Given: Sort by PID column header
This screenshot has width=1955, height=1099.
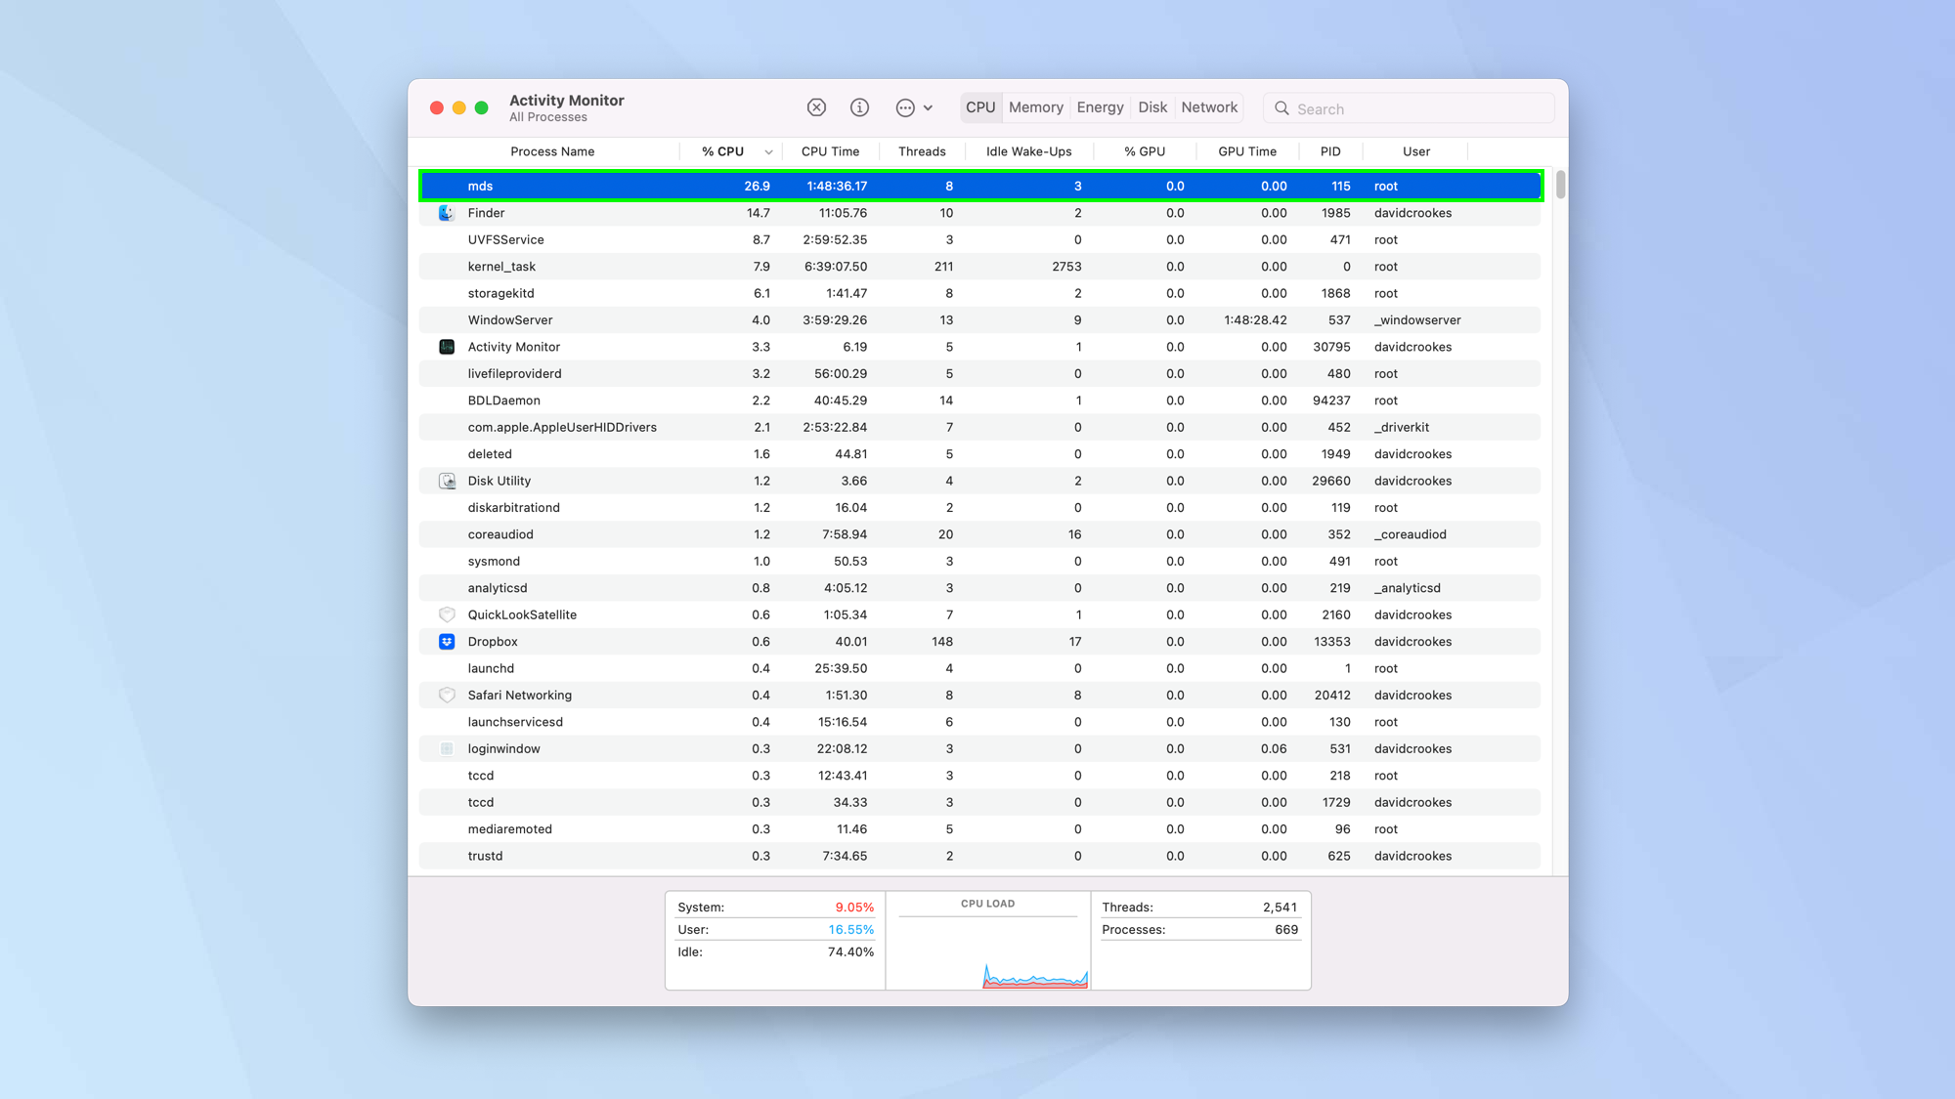Looking at the screenshot, I should pos(1330,151).
